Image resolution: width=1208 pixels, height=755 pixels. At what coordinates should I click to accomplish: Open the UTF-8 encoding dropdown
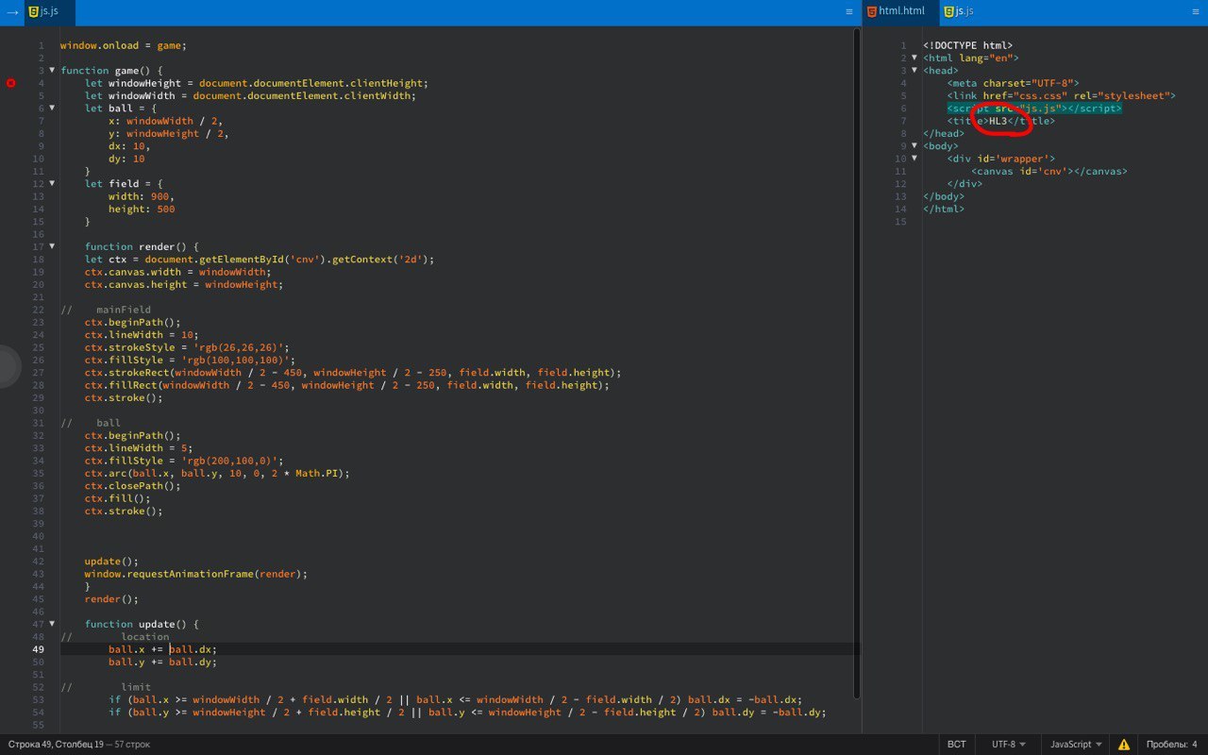coord(1008,745)
